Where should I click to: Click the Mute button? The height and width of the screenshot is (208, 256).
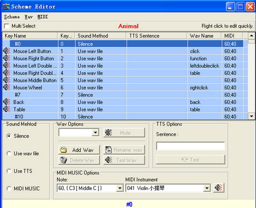click(x=124, y=132)
